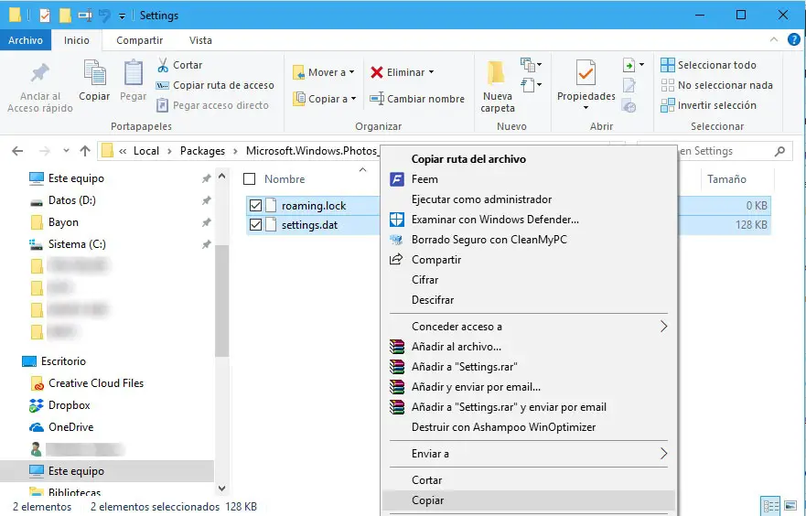Choose Destruir con Ashampoo WinOptimizer
Image resolution: width=806 pixels, height=516 pixels.
(x=529, y=427)
